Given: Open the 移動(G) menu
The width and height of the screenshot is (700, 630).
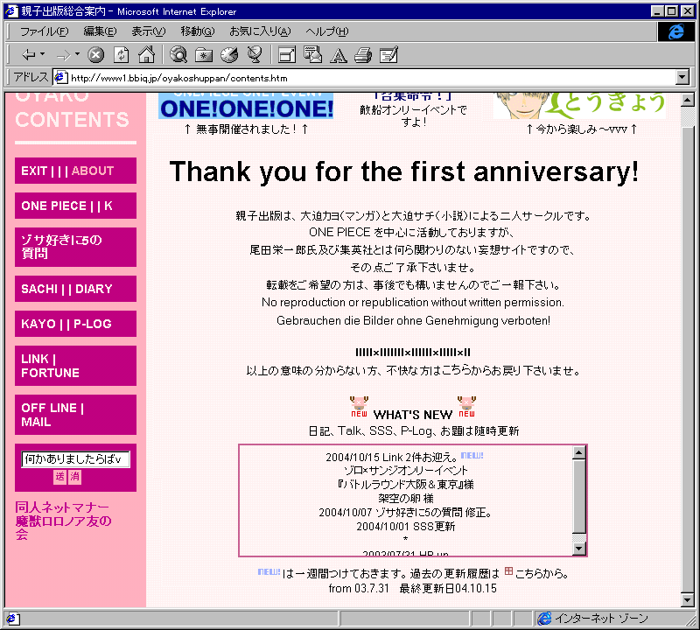Looking at the screenshot, I should coord(198,31).
